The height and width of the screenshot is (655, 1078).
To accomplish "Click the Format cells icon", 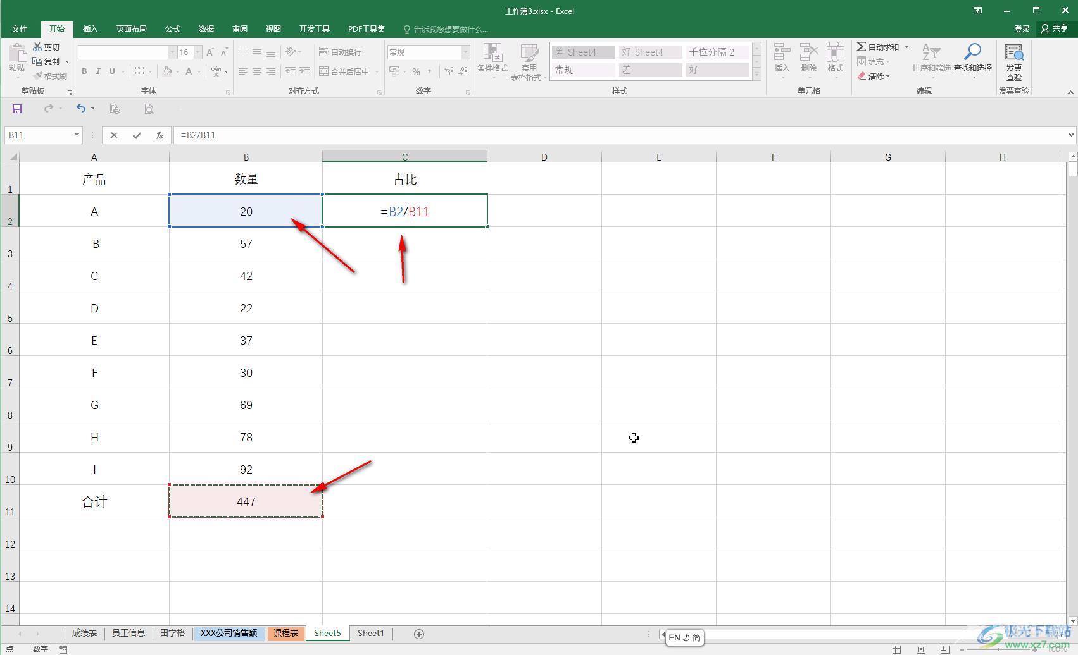I will pyautogui.click(x=836, y=52).
